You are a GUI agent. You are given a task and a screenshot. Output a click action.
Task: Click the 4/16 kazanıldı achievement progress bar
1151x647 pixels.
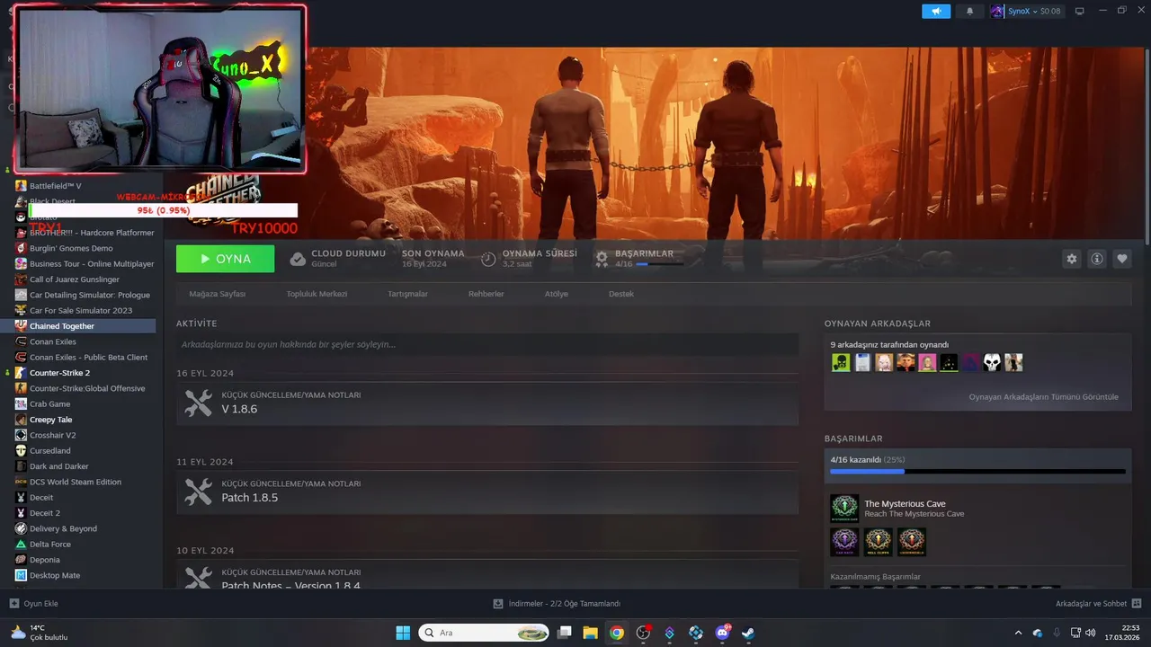click(x=977, y=471)
